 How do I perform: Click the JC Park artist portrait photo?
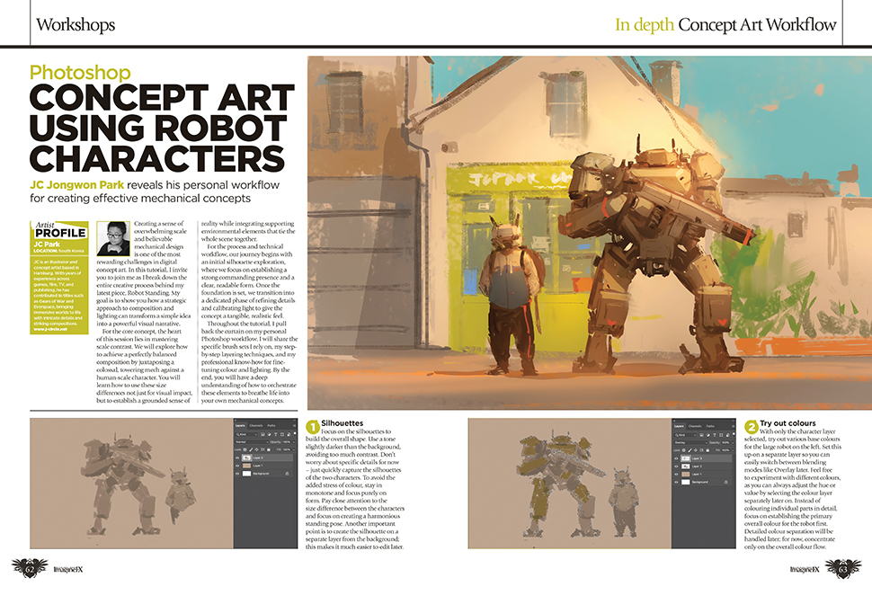point(113,238)
